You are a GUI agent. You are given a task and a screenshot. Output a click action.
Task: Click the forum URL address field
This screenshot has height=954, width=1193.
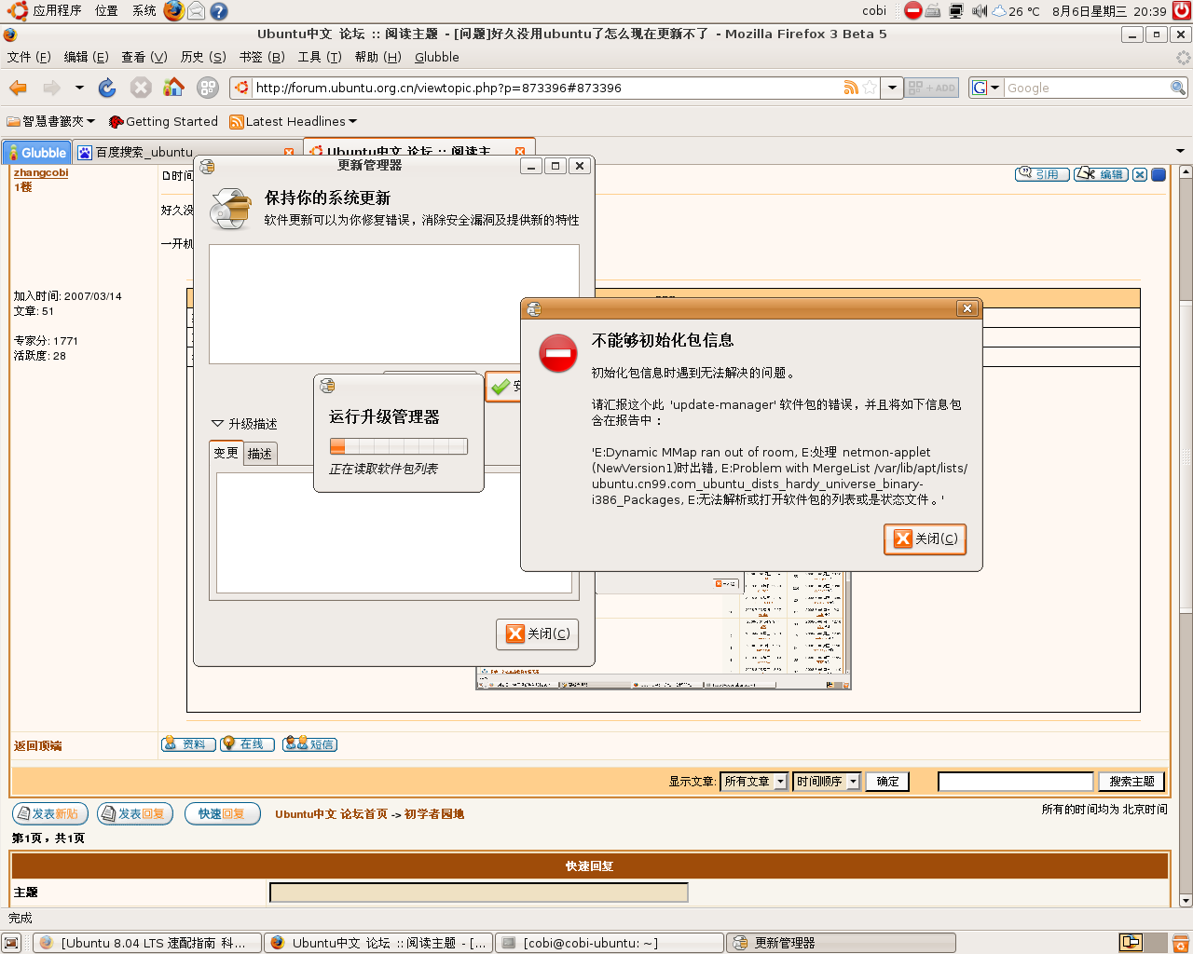coord(545,88)
